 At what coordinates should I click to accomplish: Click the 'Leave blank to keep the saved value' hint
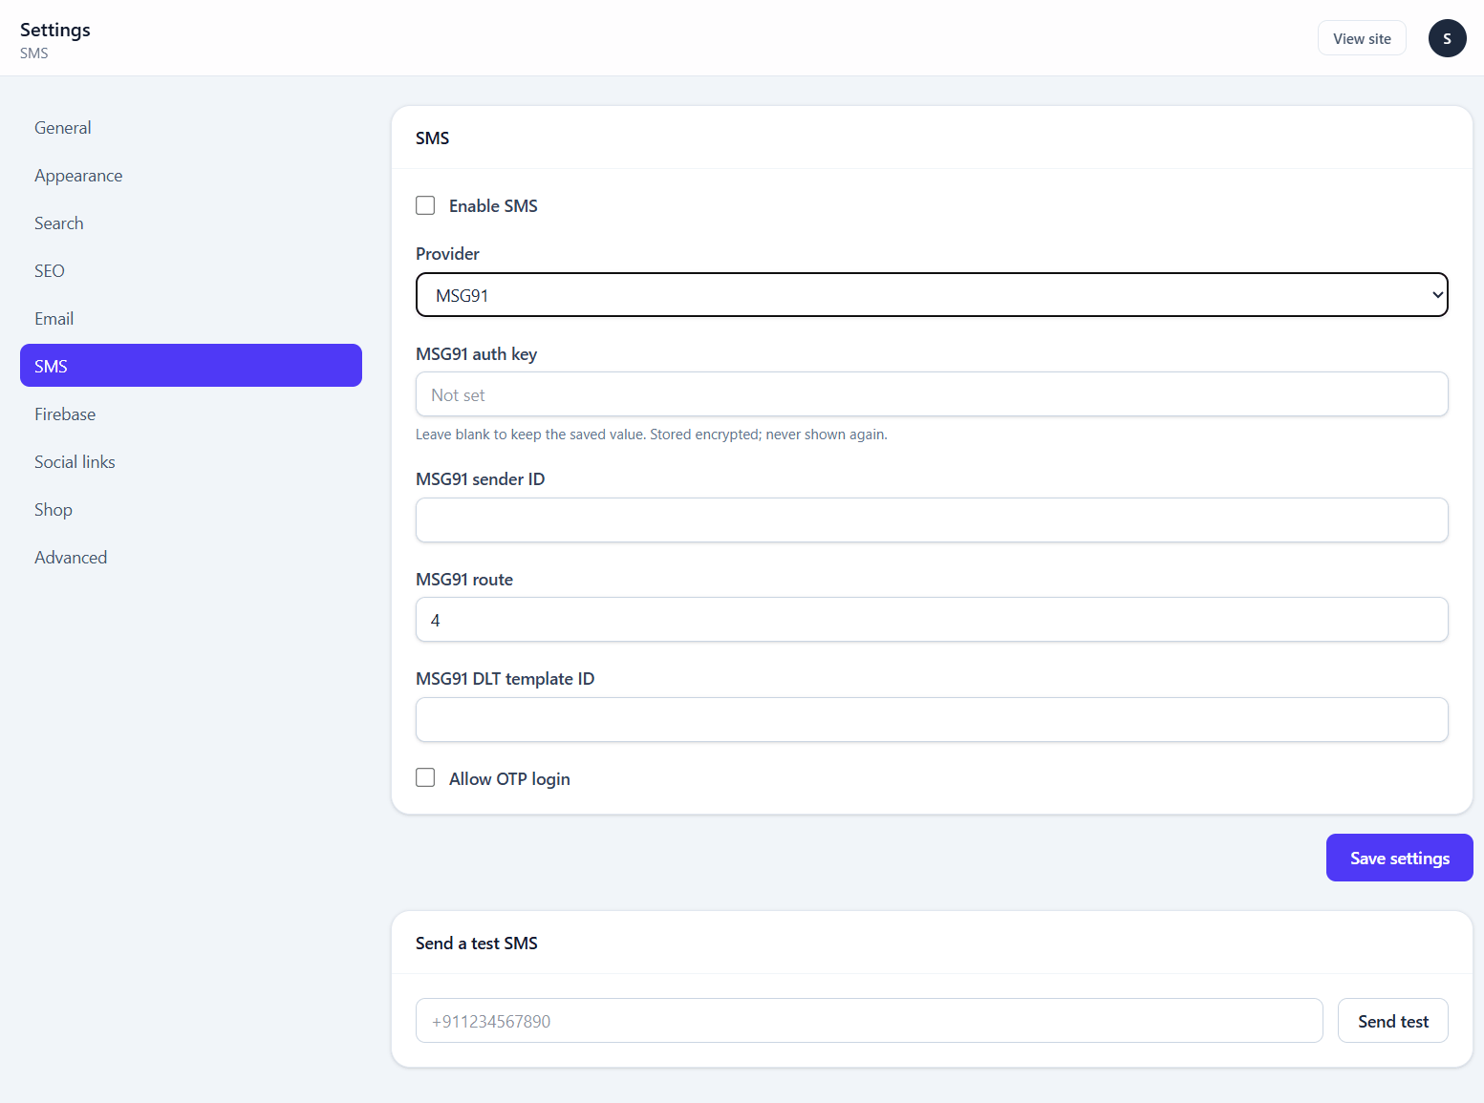point(652,435)
